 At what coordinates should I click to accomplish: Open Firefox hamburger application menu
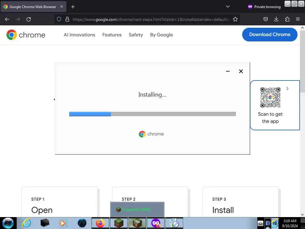click(x=298, y=19)
